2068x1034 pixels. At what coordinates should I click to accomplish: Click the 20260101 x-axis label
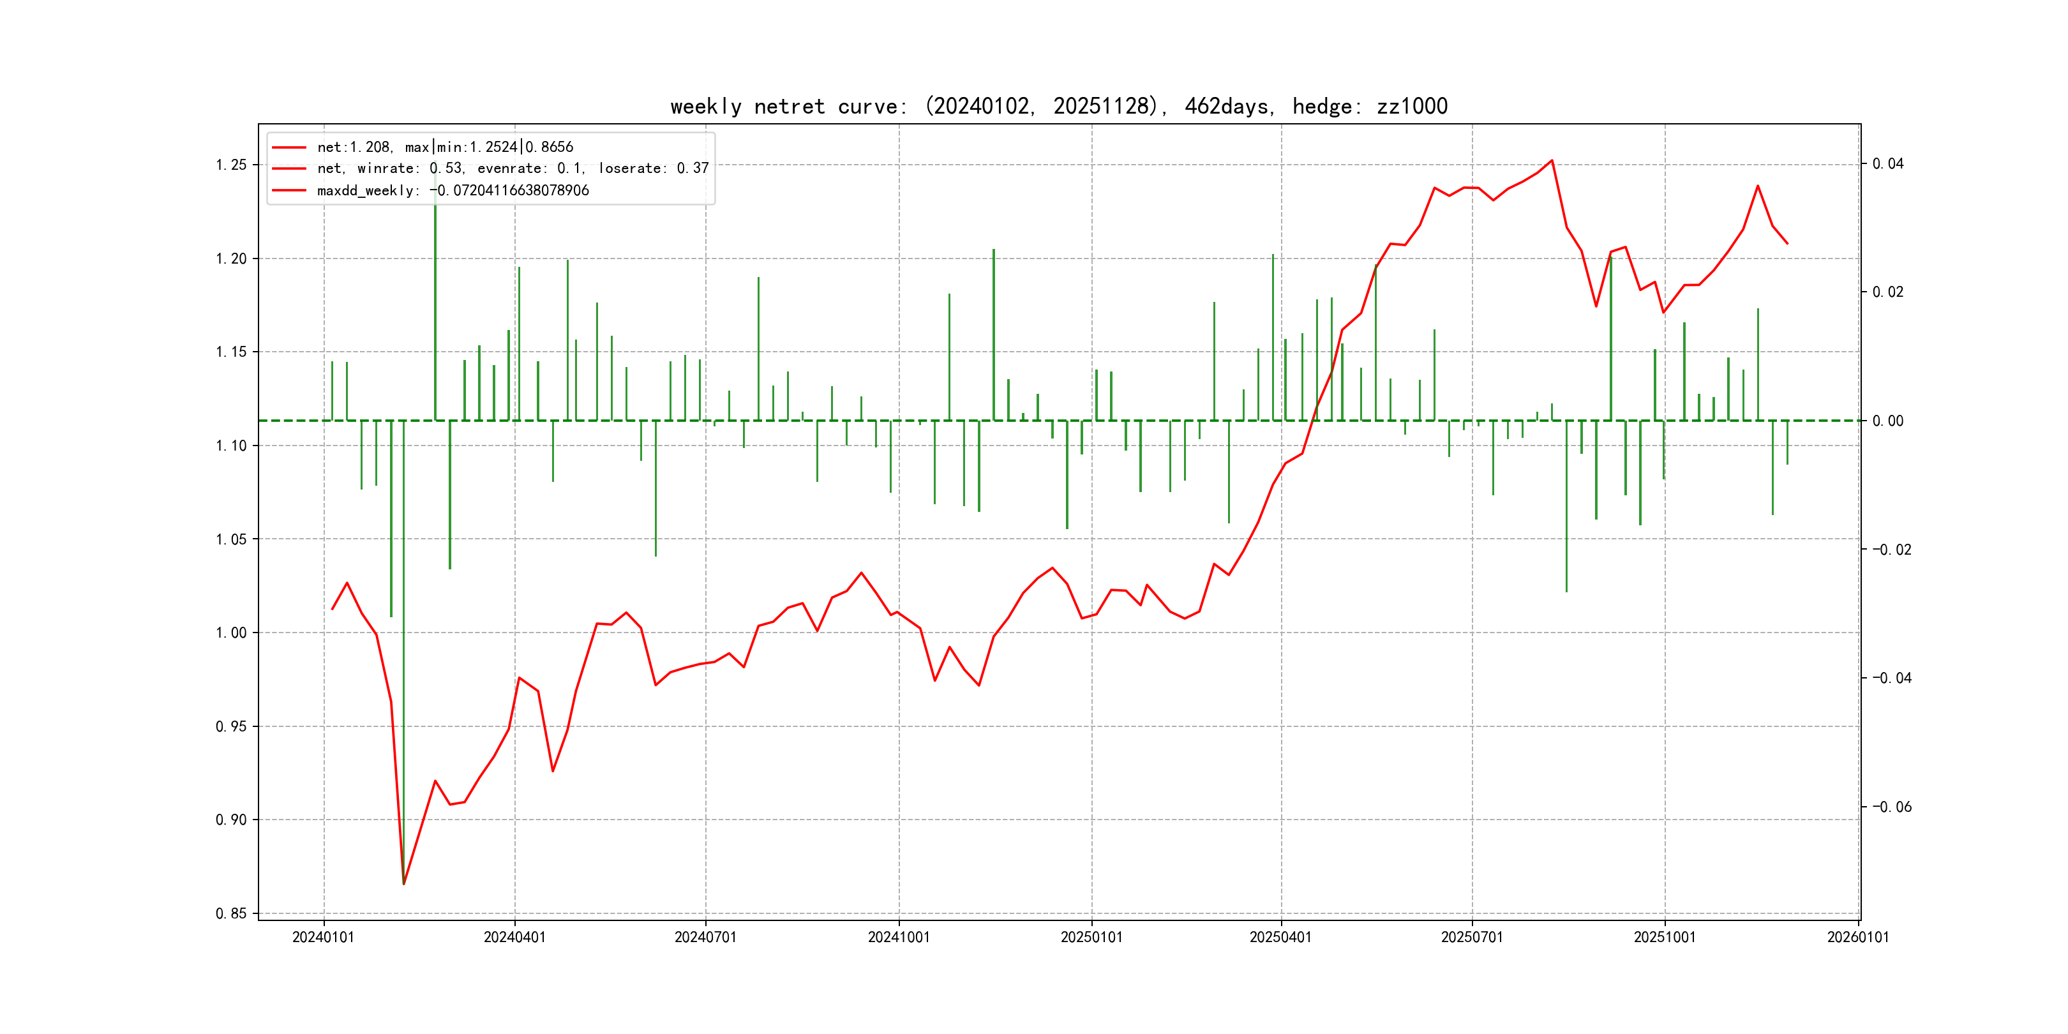pos(1857,937)
